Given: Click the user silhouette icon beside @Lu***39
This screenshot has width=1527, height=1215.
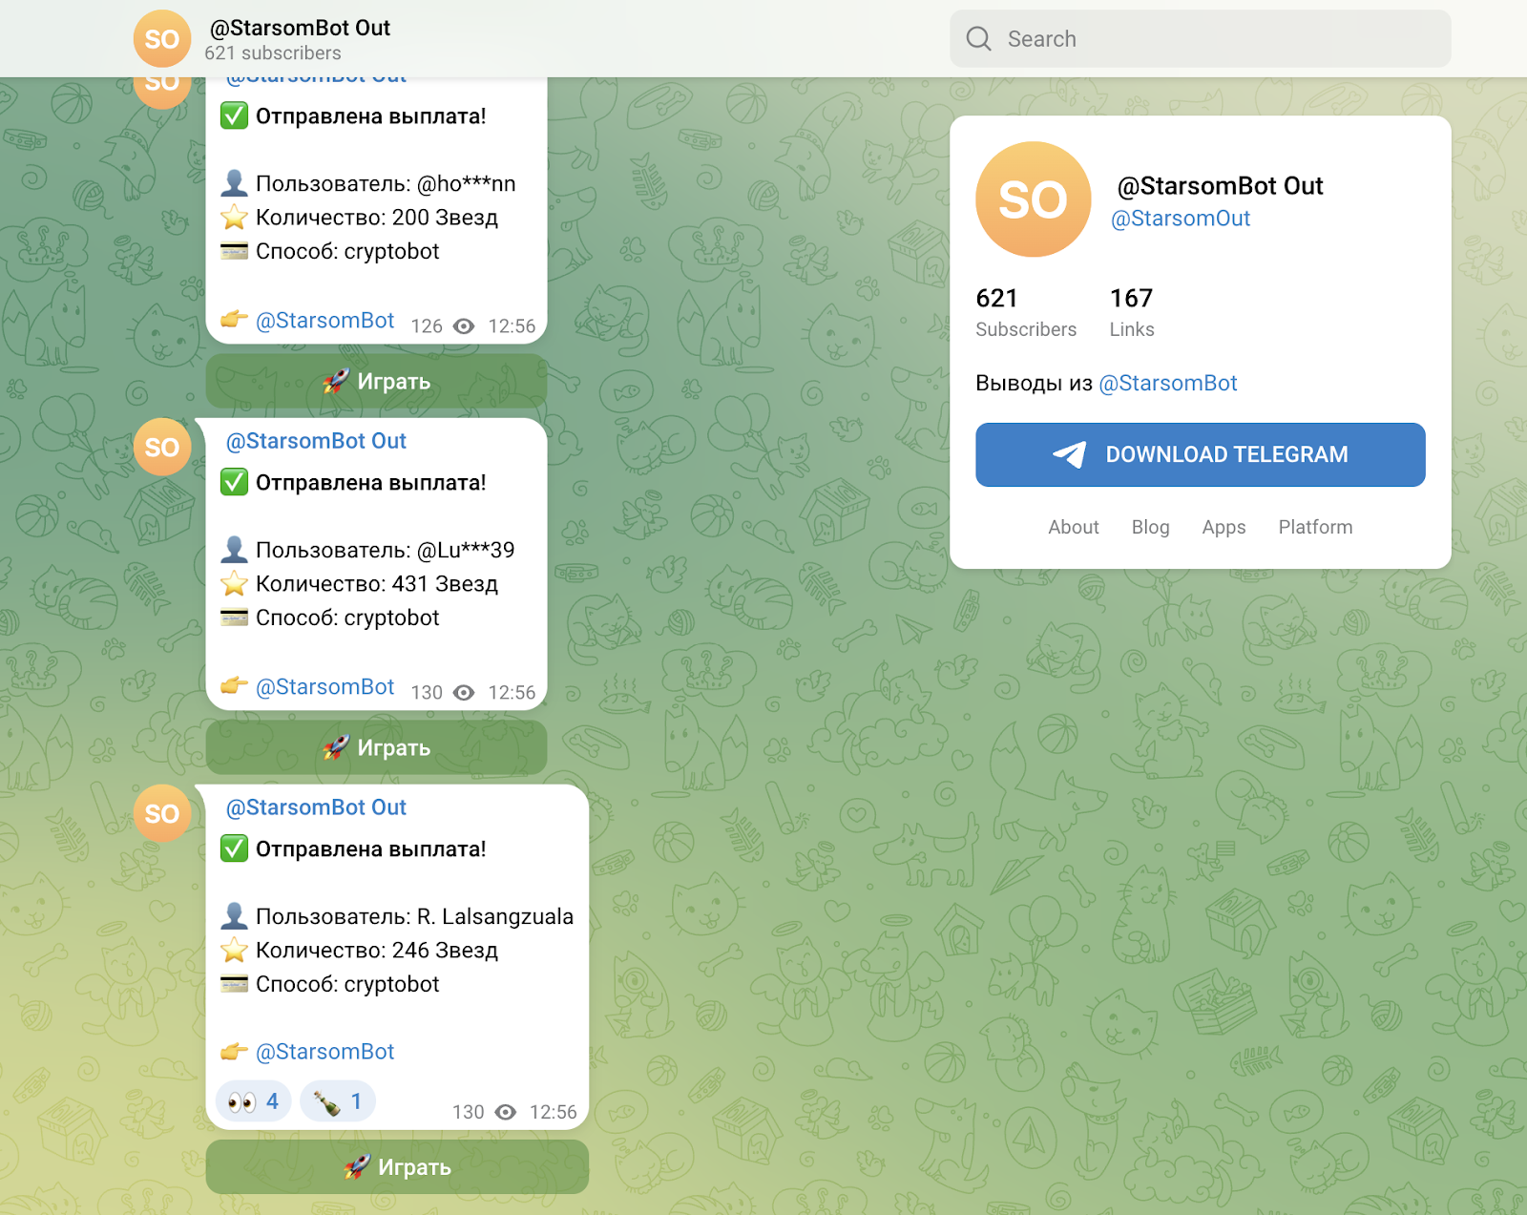Looking at the screenshot, I should pos(234,550).
